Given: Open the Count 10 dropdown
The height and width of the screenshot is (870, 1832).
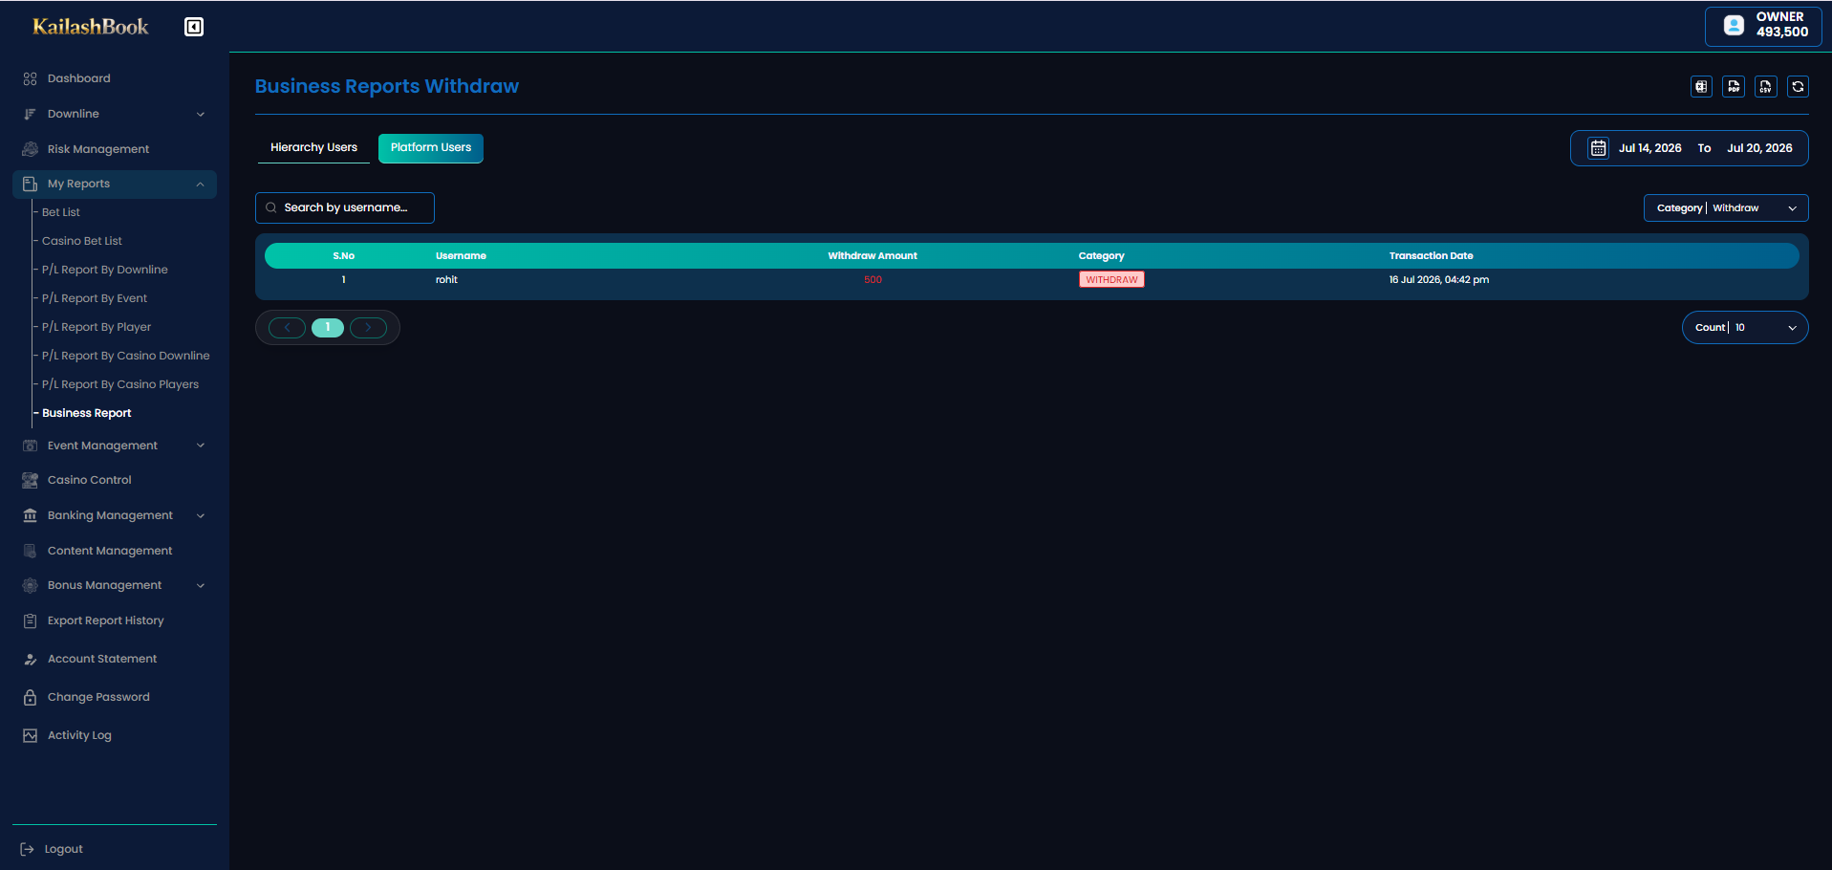Looking at the screenshot, I should click(x=1745, y=328).
